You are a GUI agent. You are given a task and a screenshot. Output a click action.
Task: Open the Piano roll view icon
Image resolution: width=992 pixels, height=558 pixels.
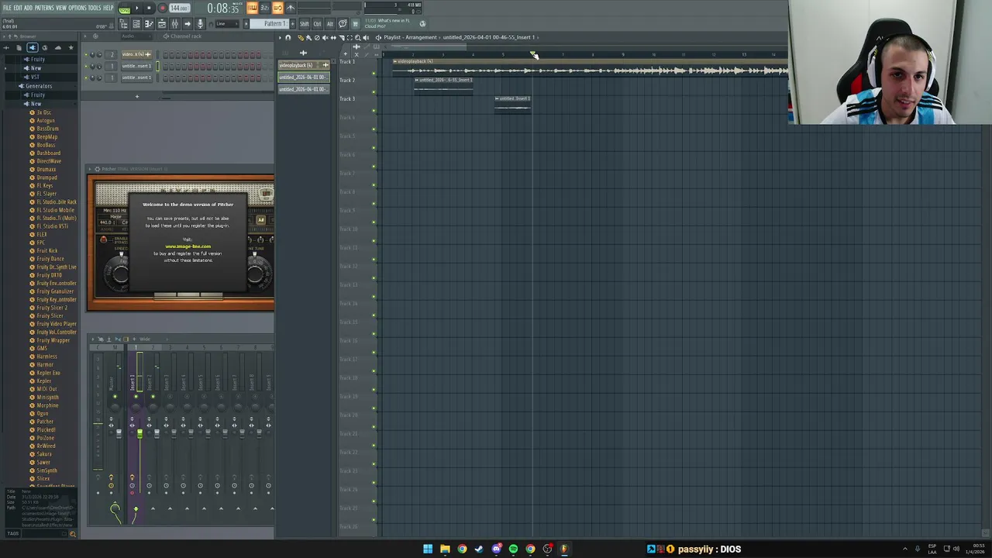coord(149,24)
